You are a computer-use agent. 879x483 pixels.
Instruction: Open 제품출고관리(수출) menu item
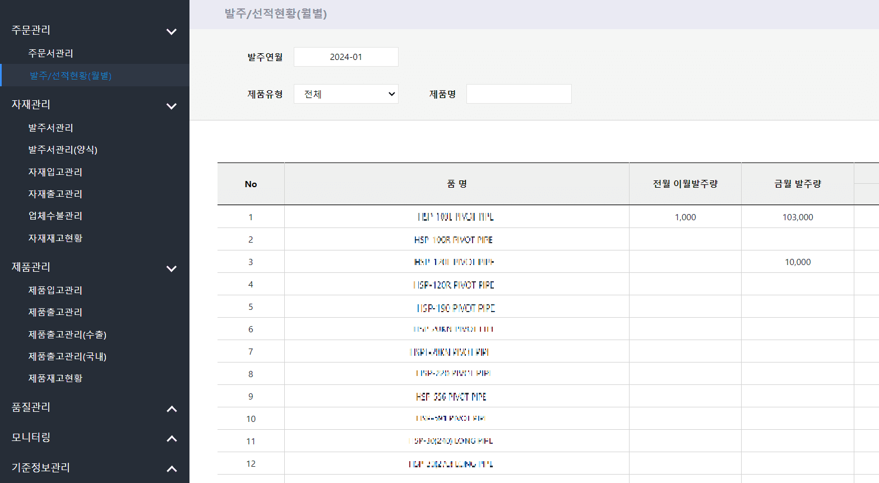point(67,335)
